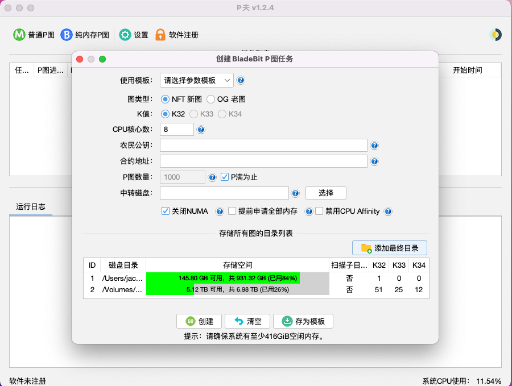Enable 提前申请全部内存 checkbox
Screen dimensions: 512x386
pyautogui.click(x=232, y=211)
